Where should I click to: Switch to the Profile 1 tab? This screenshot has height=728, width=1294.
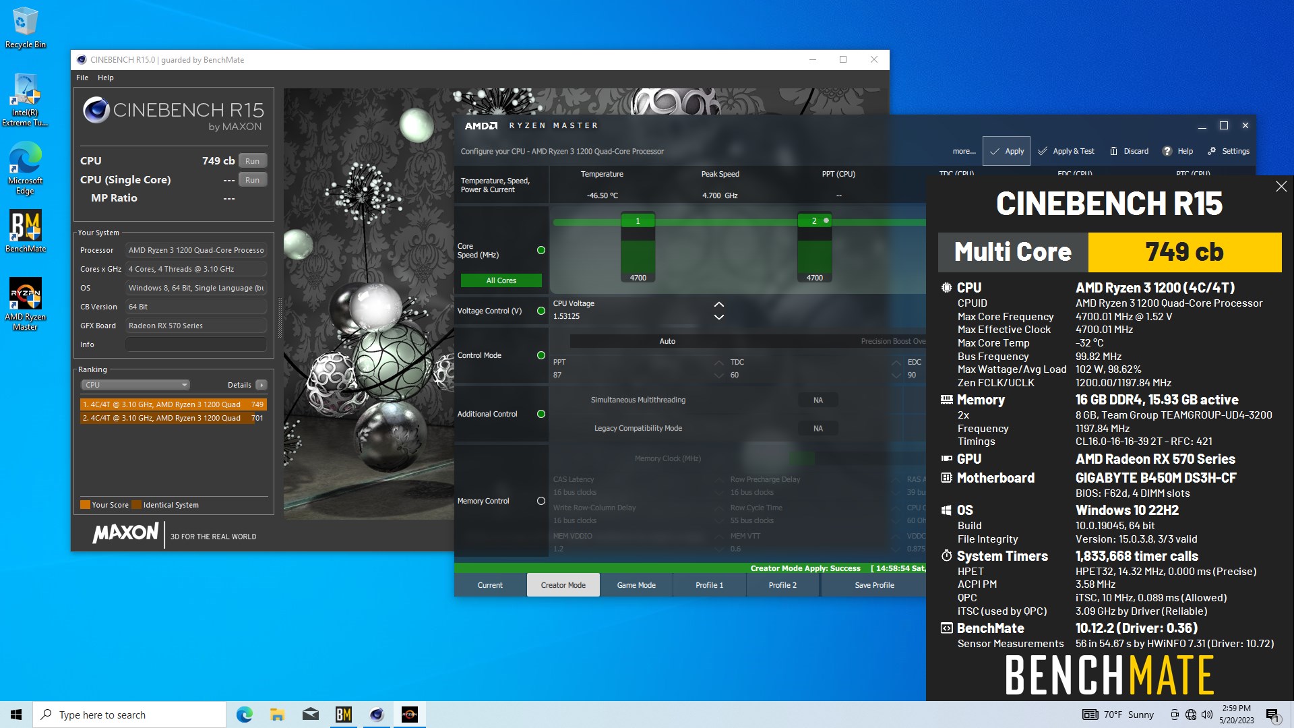(x=709, y=585)
